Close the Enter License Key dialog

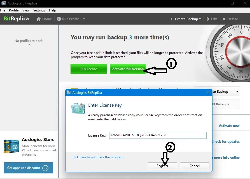[x=208, y=92]
